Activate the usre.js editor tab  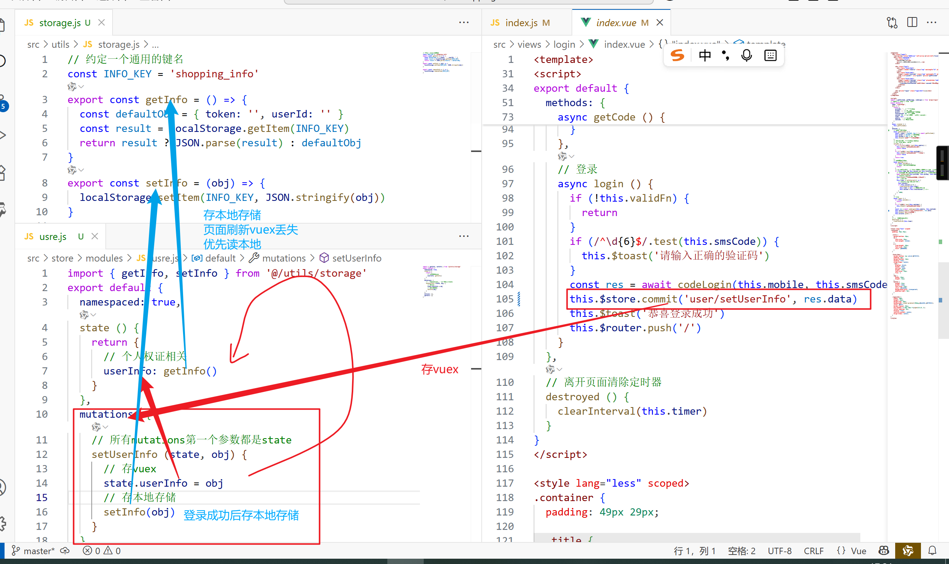pos(53,237)
